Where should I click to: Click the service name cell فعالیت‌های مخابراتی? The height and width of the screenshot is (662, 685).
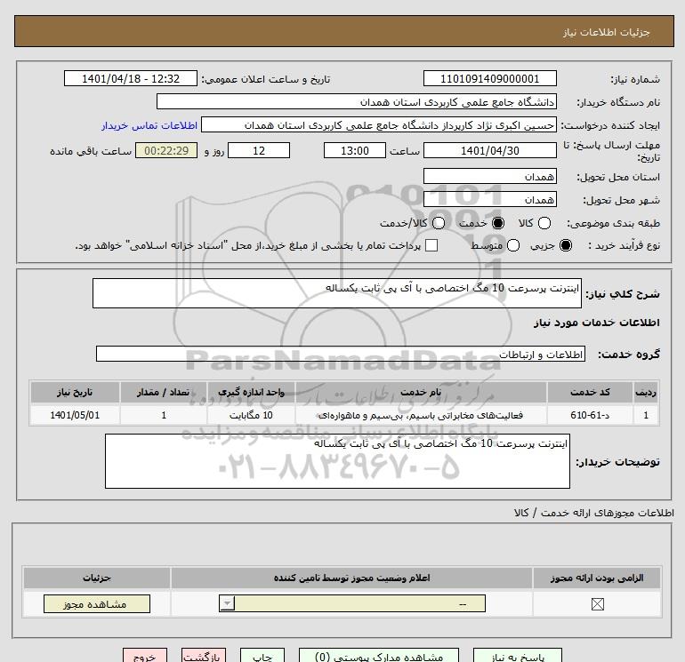pos(421,415)
